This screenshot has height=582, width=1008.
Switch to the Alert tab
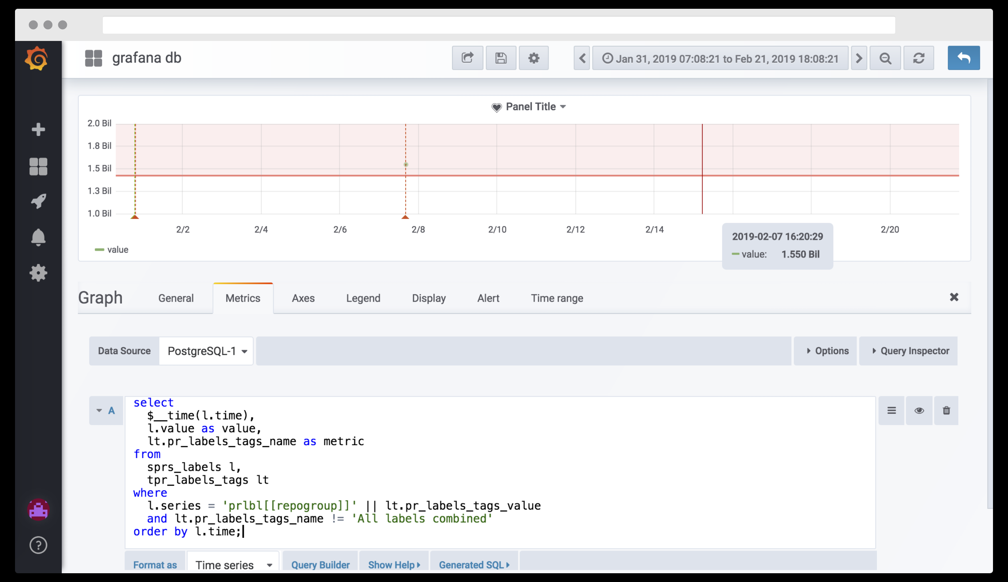pos(488,298)
